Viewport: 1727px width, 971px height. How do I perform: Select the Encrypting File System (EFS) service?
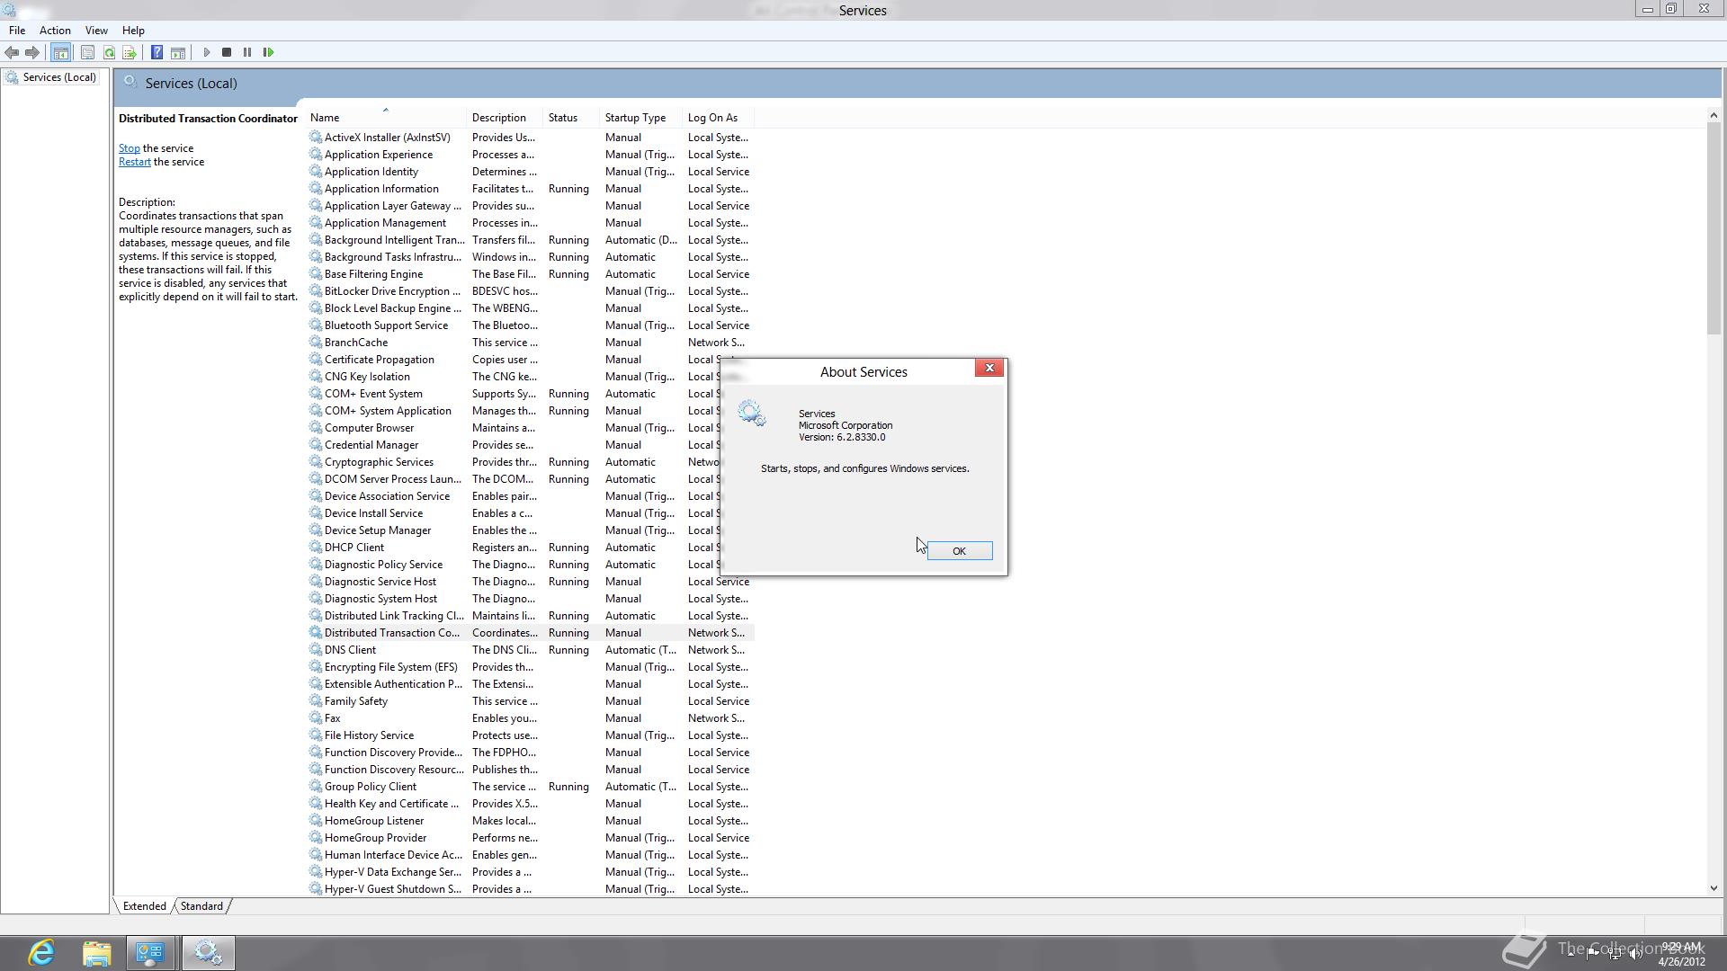(x=531, y=667)
